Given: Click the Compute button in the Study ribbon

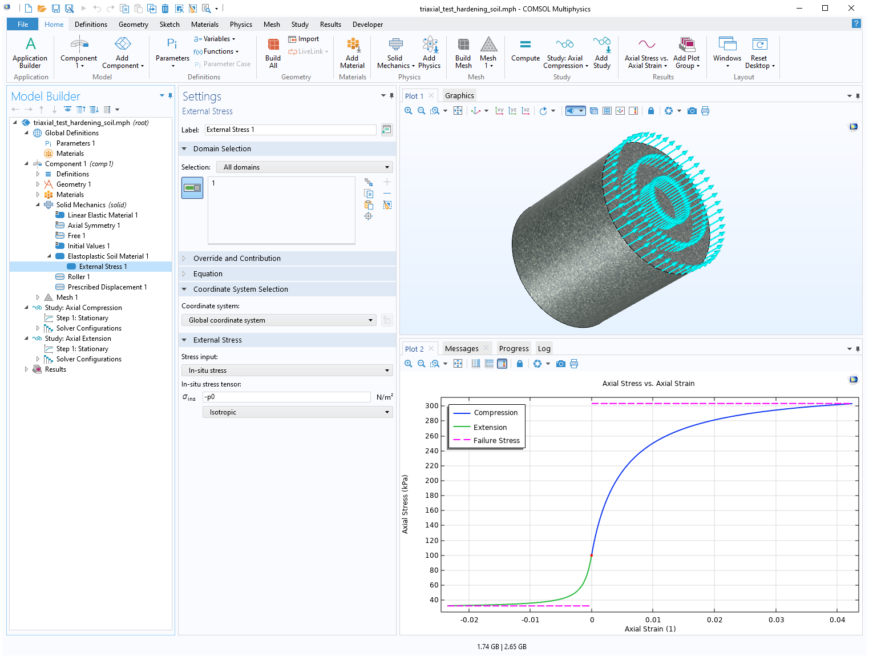Looking at the screenshot, I should 525,50.
